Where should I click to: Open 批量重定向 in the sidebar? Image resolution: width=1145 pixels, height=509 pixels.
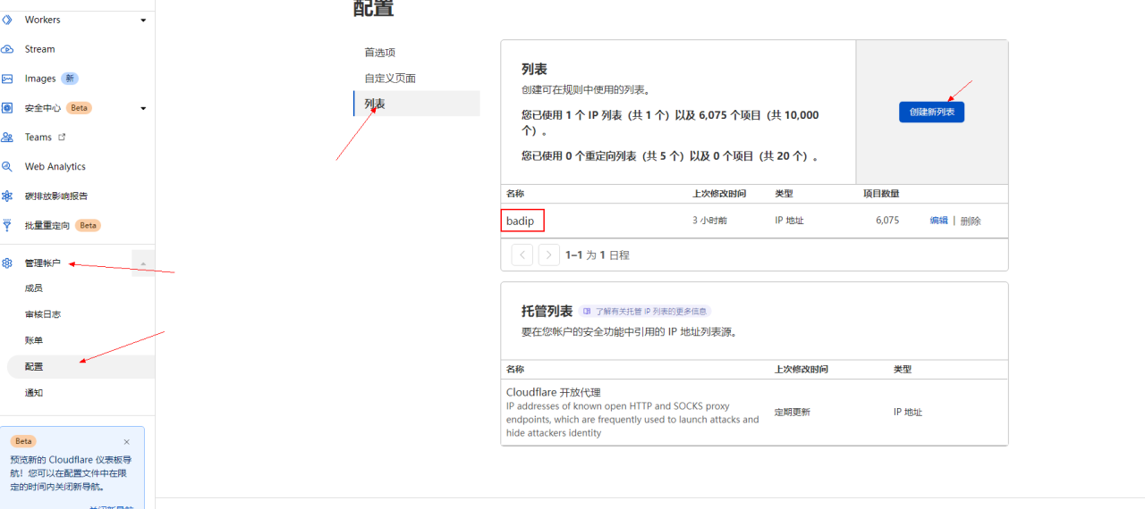point(47,226)
